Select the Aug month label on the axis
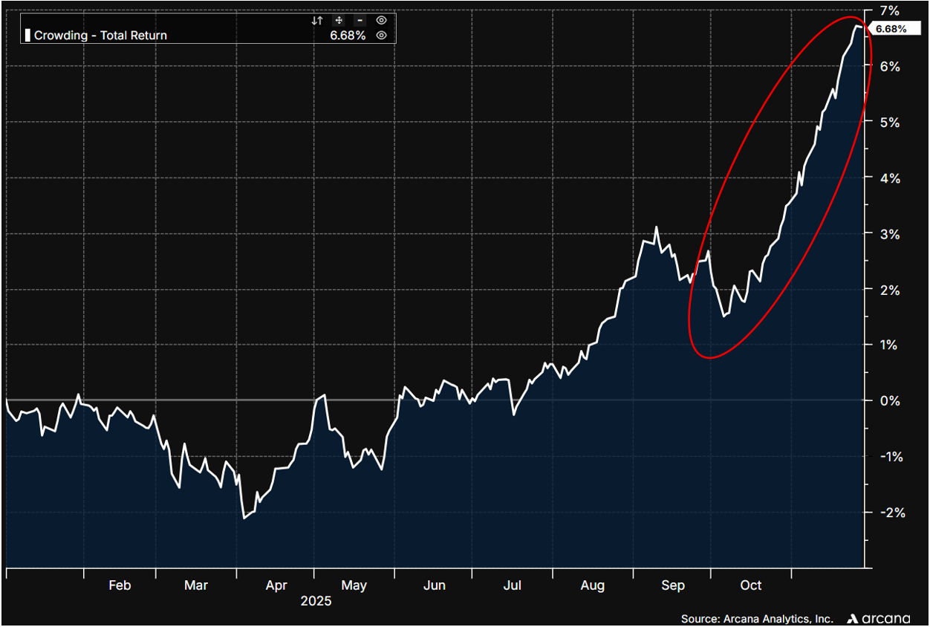This screenshot has width=930, height=627. (593, 585)
